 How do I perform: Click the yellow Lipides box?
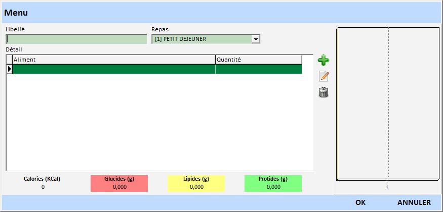click(196, 183)
